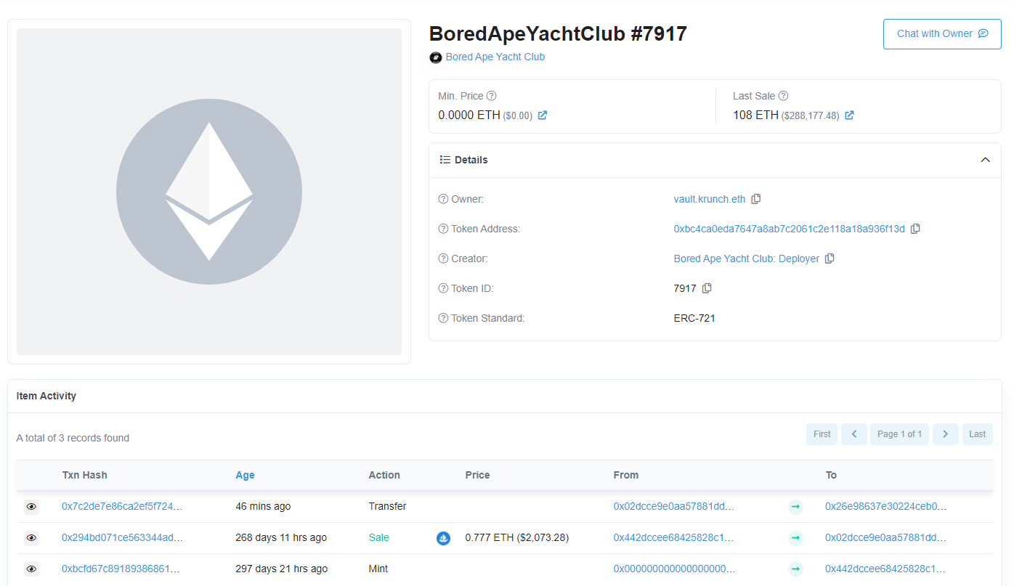The image size is (1014, 586).
Task: Click help icon beside Token Address label
Action: tap(443, 229)
